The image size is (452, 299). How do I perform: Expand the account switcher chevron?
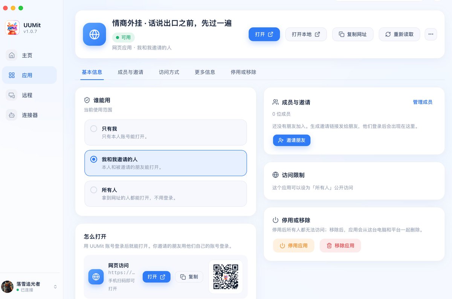(x=55, y=287)
